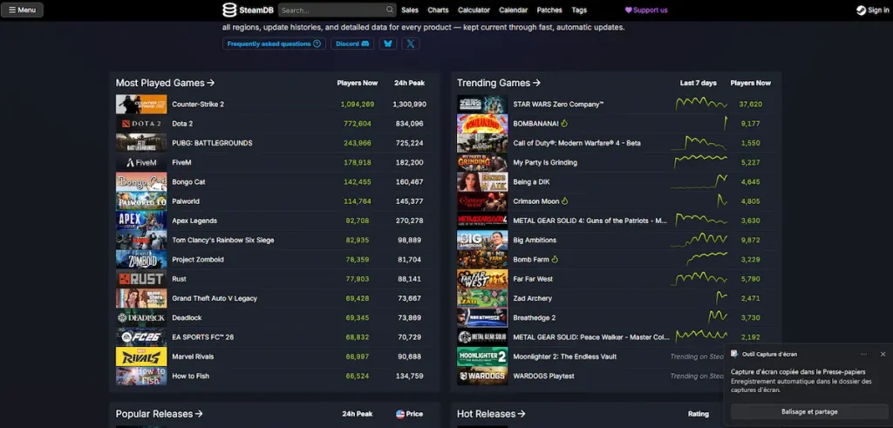Click the flame icon beside BOMBANANA!
This screenshot has height=428, width=893.
564,123
